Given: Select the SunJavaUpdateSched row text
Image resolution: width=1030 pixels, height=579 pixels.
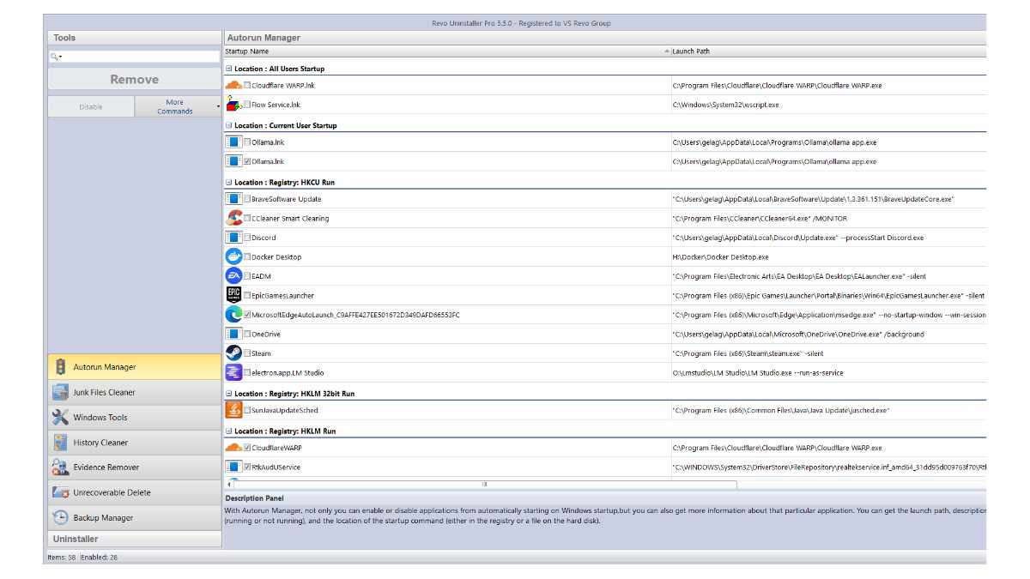Looking at the screenshot, I should point(284,410).
